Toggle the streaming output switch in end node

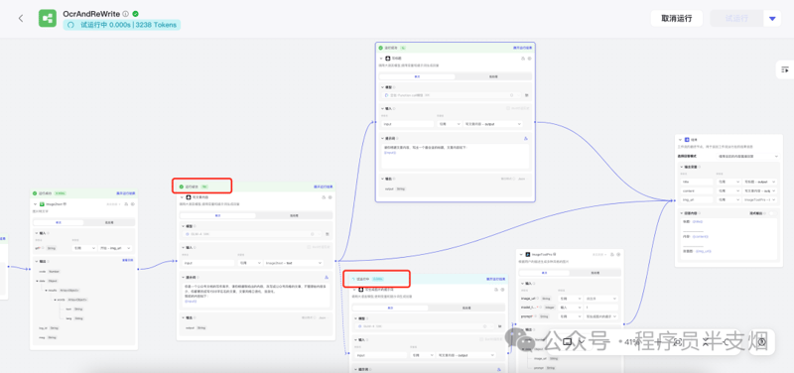click(772, 214)
